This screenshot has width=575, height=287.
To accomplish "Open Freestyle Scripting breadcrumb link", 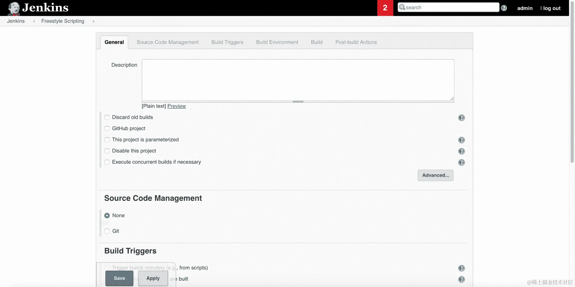I will (63, 21).
